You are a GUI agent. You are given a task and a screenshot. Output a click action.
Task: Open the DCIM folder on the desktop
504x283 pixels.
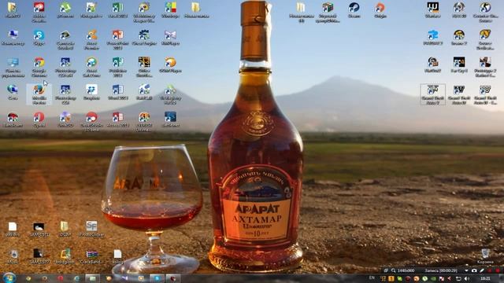(65, 229)
